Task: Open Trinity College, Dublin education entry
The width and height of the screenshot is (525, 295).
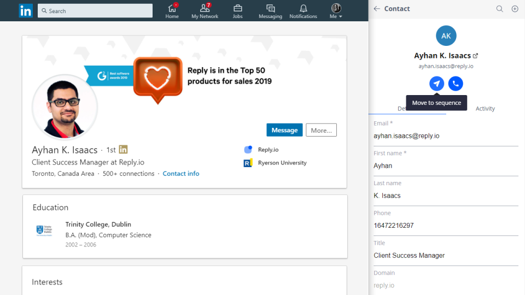Action: (x=98, y=225)
